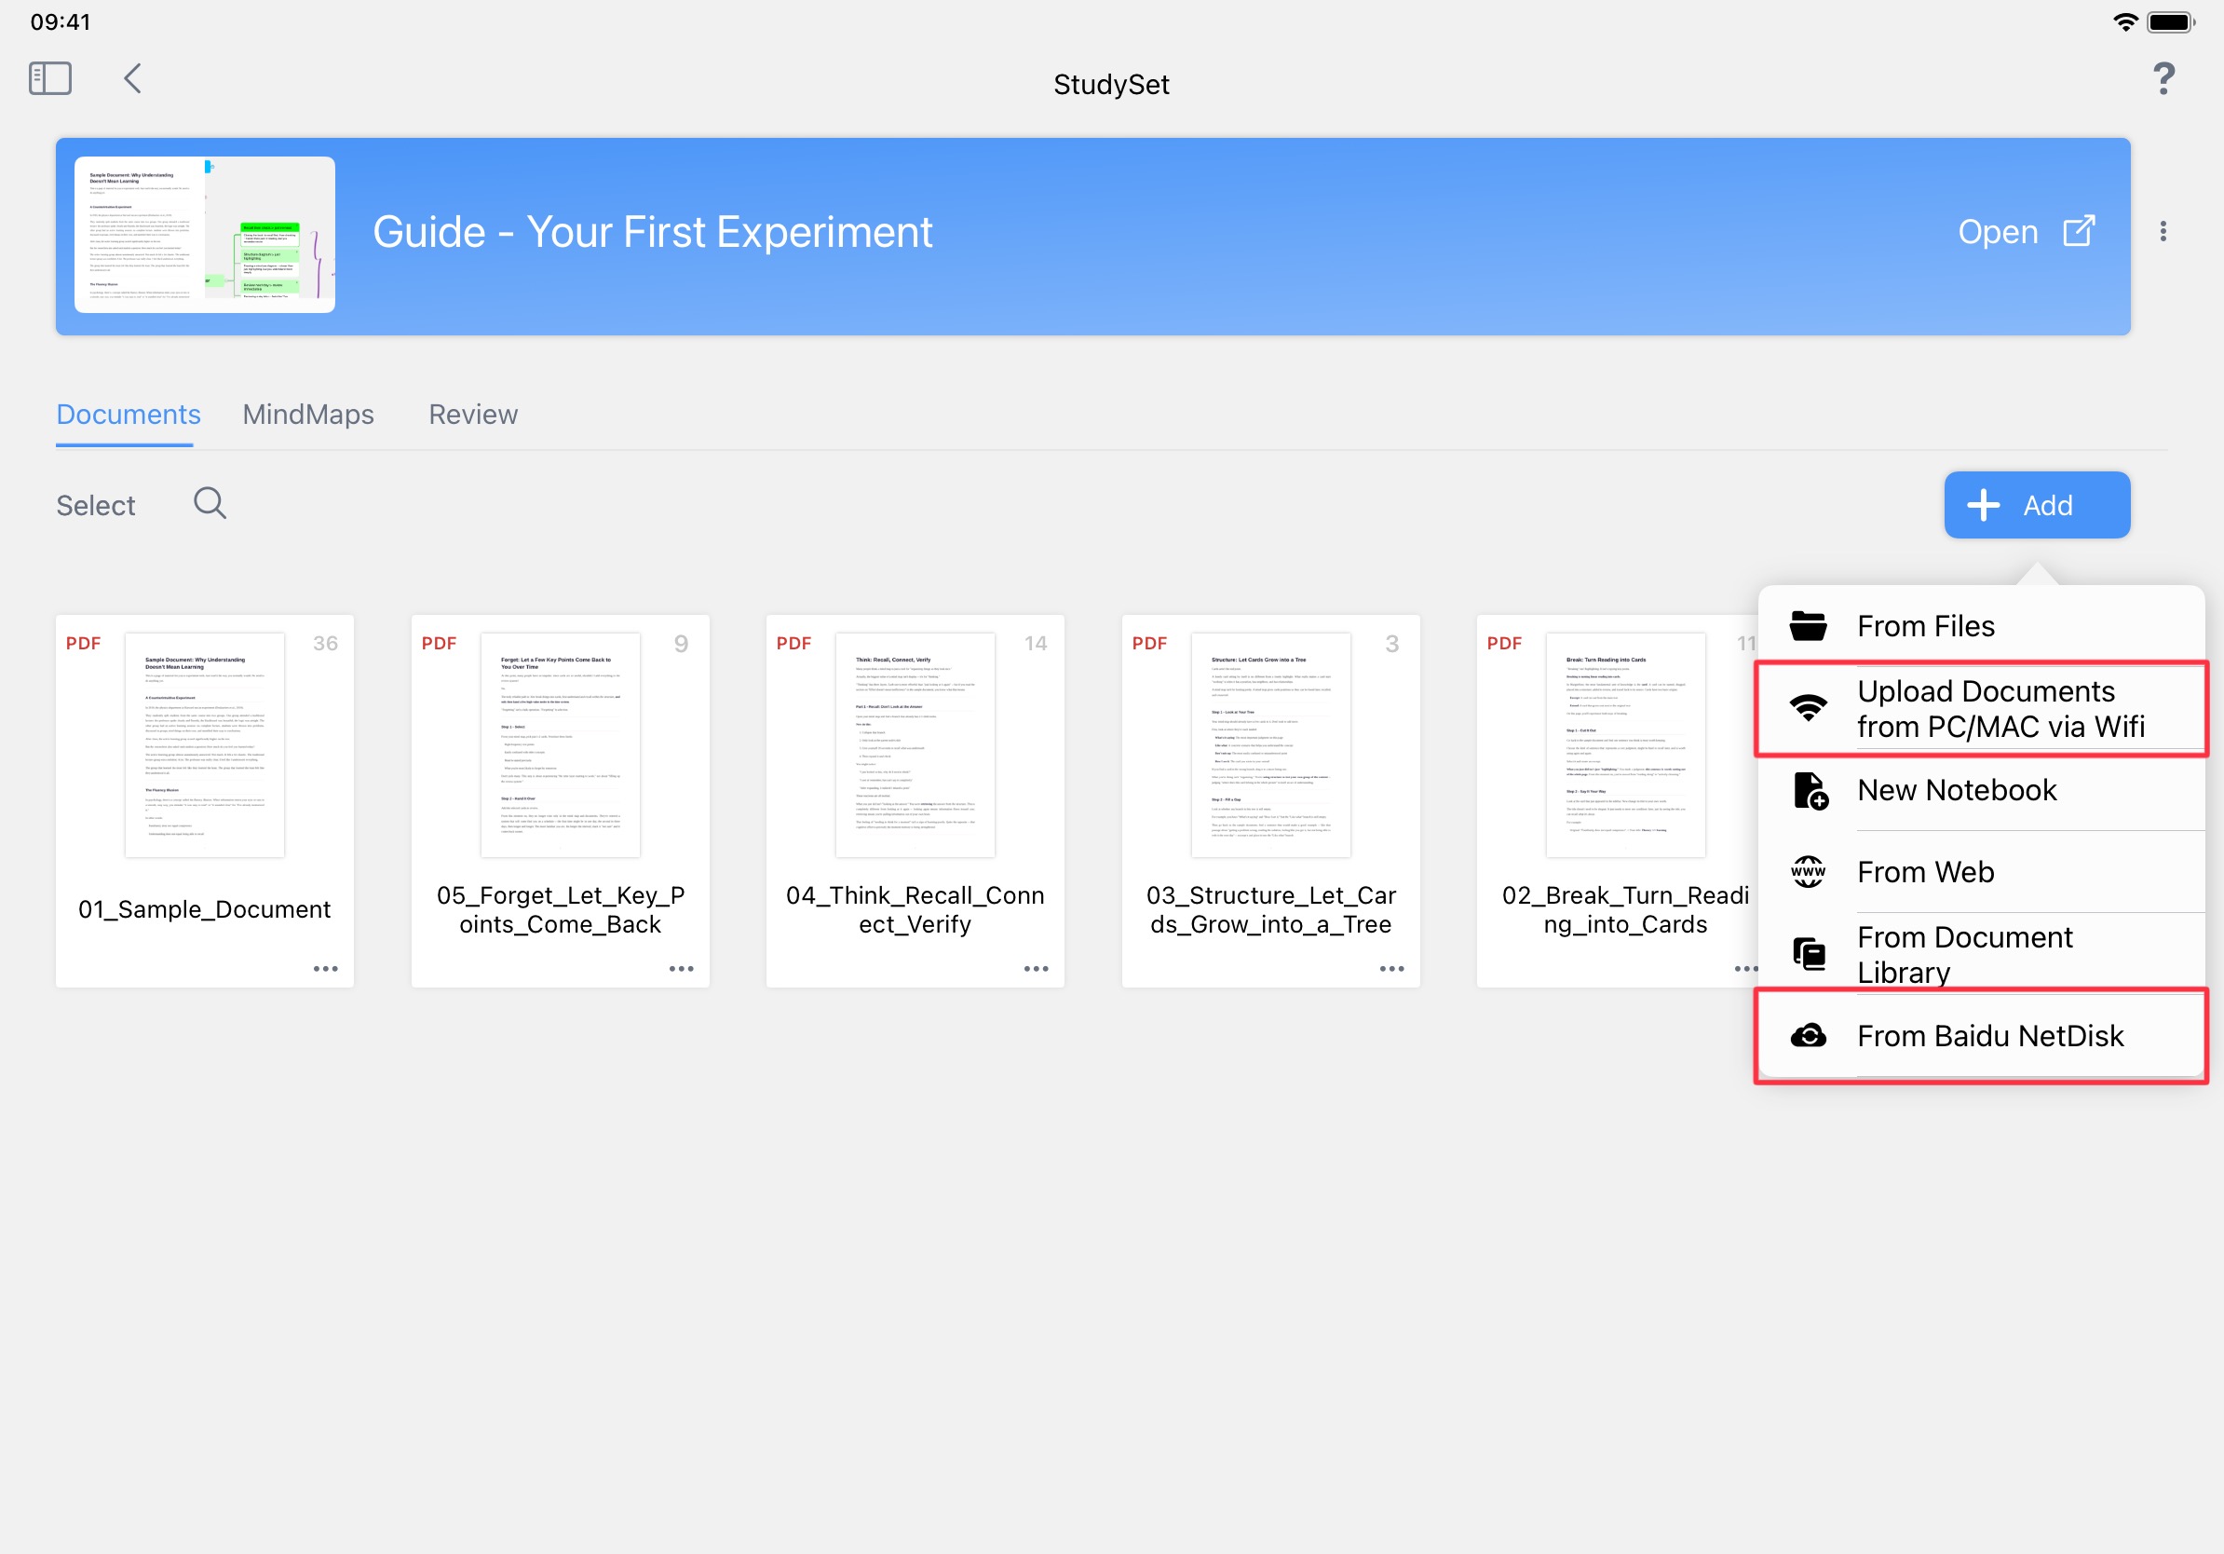Switch to the Review tab
This screenshot has width=2224, height=1554.
473,415
